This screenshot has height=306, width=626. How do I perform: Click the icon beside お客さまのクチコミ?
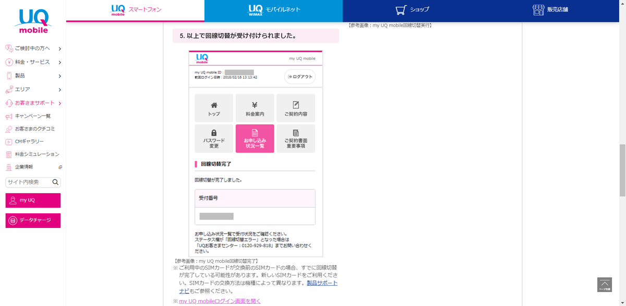pyautogui.click(x=9, y=129)
